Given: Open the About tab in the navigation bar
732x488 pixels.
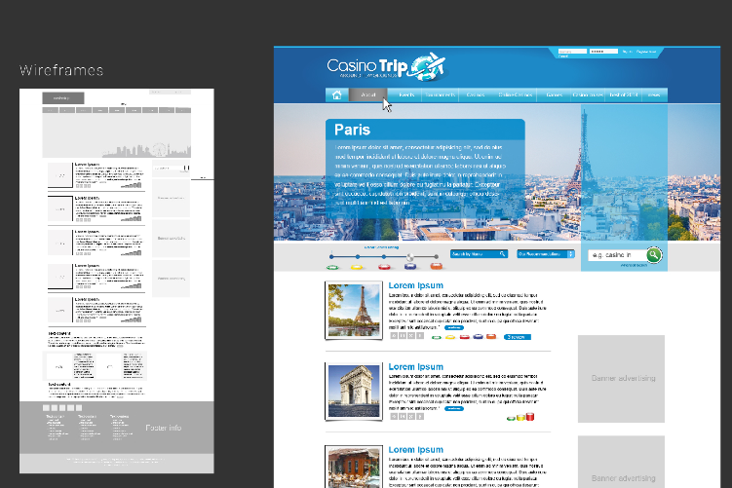Looking at the screenshot, I should point(367,94).
